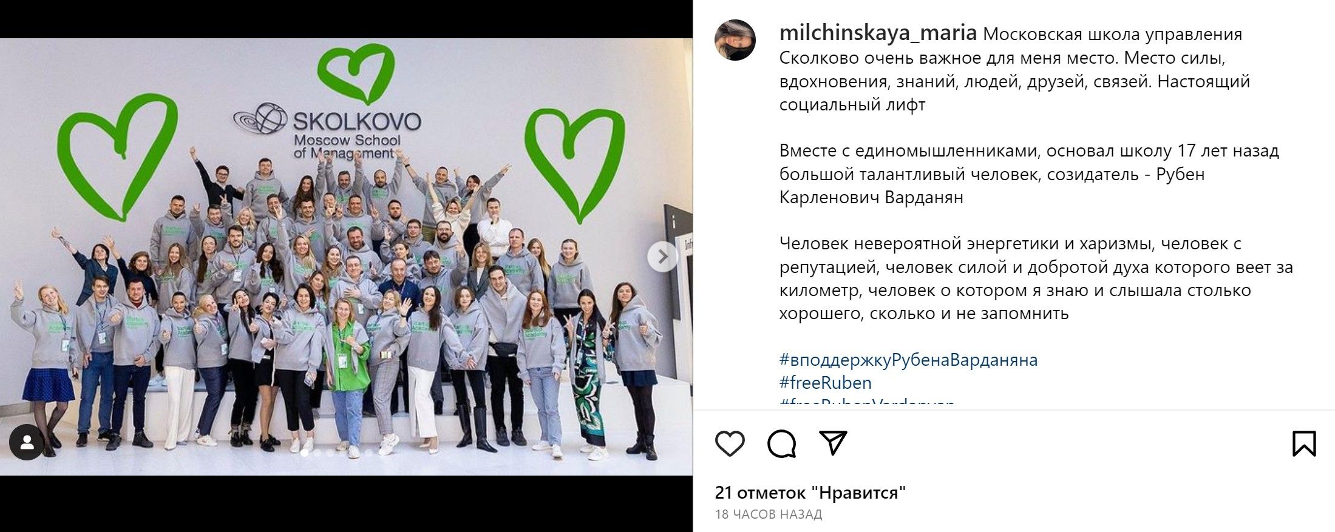Advance to next photo with arrow chevron
This screenshot has width=1335, height=532.
pos(662,257)
